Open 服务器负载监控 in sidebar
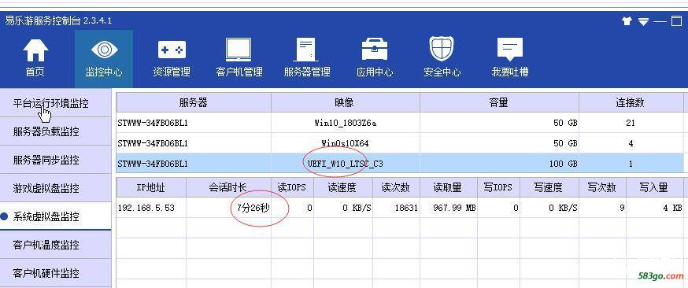The image size is (688, 288). 55,131
